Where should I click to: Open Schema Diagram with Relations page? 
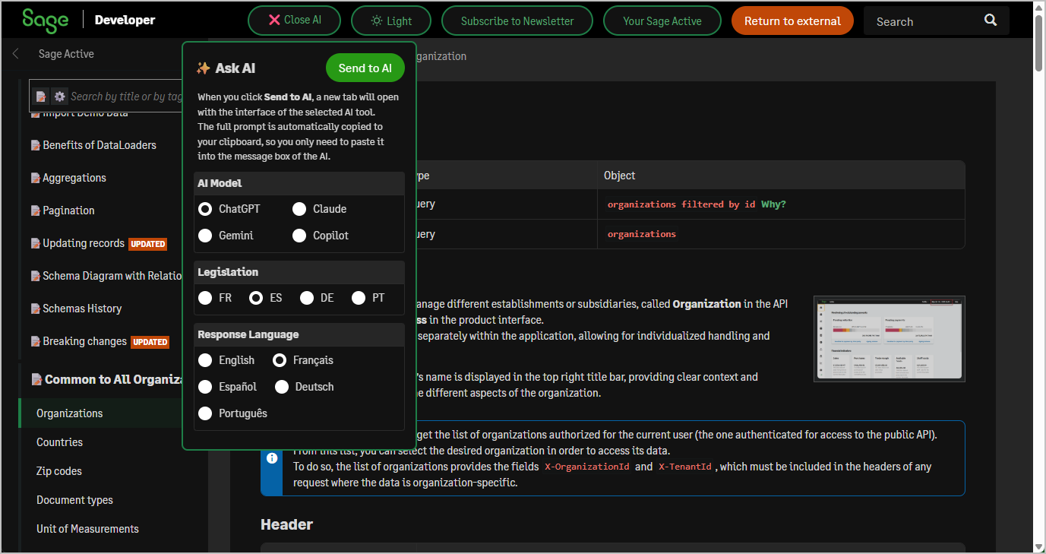[x=112, y=276]
